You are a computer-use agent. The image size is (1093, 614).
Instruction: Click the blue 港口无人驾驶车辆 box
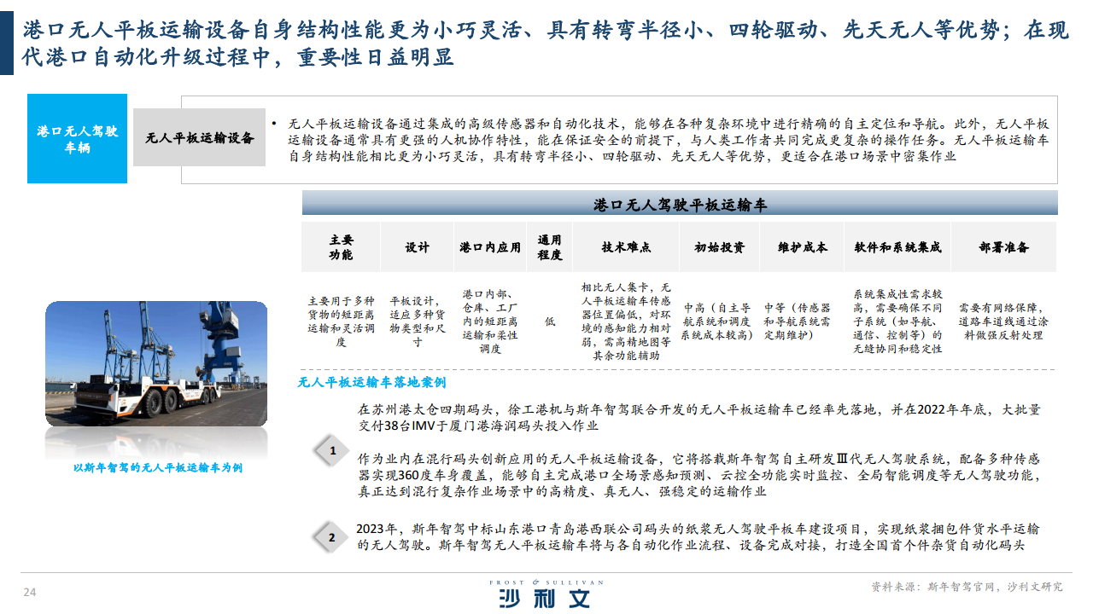tap(77, 139)
